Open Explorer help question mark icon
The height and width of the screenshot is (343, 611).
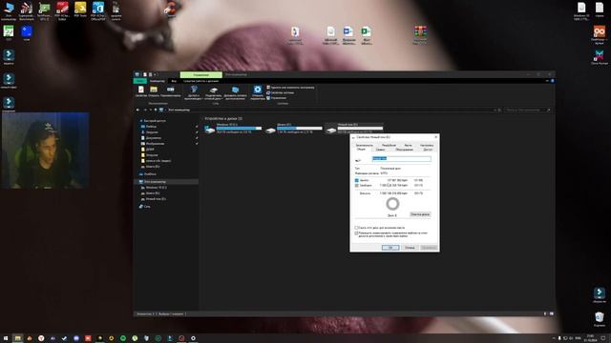tap(552, 81)
